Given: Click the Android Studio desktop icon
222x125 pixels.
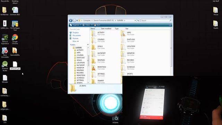Looking at the screenshot, I should (5, 66).
